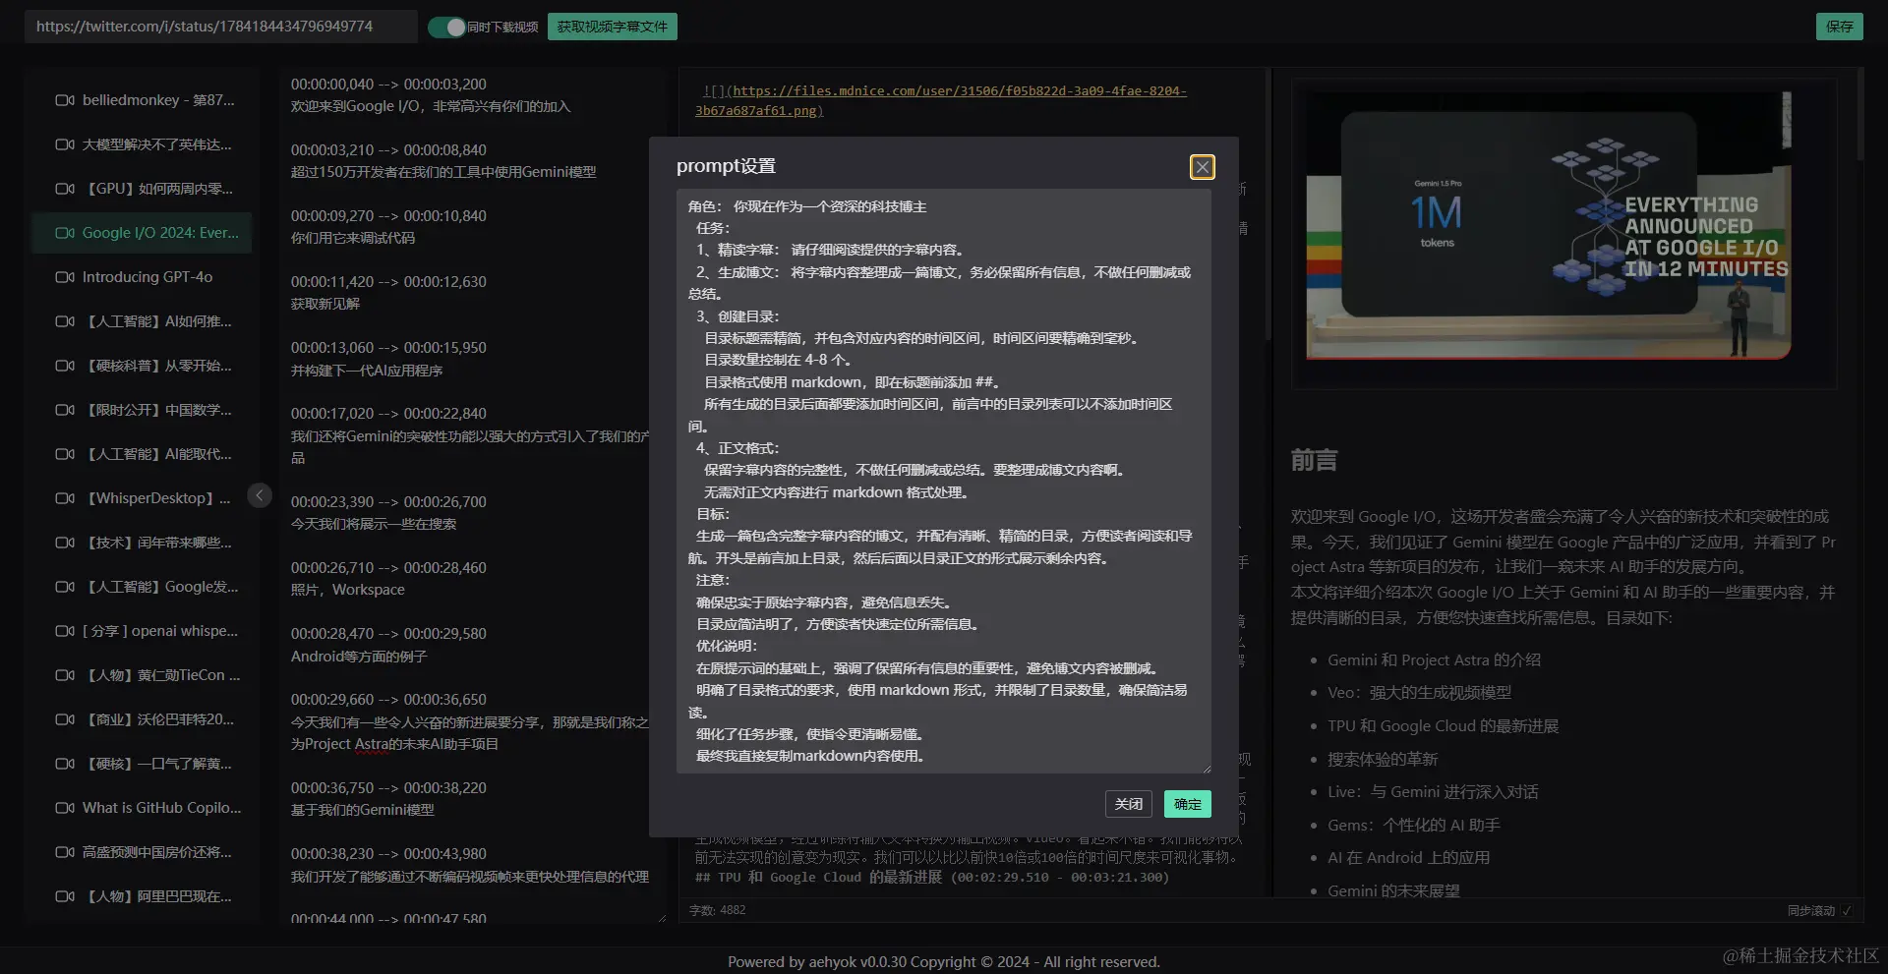Click video icon beside 【人物】黄仁勋TieCon
The width and height of the screenshot is (1888, 974).
tap(65, 675)
